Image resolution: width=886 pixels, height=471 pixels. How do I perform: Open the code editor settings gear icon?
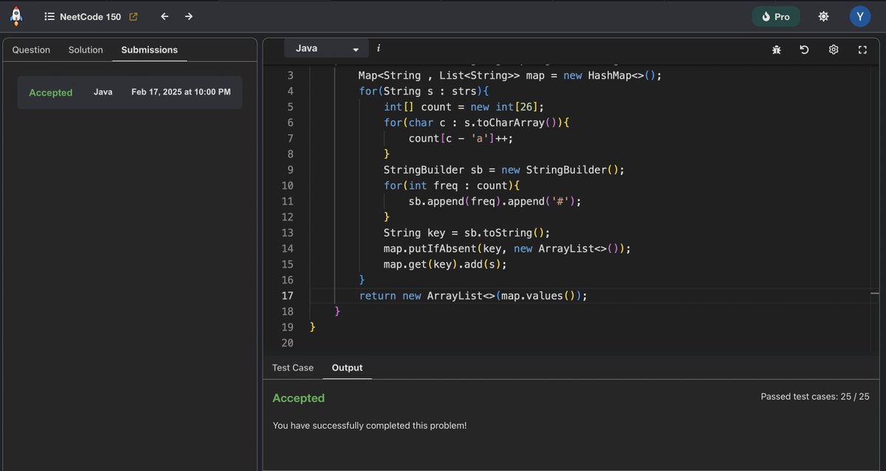pyautogui.click(x=834, y=49)
